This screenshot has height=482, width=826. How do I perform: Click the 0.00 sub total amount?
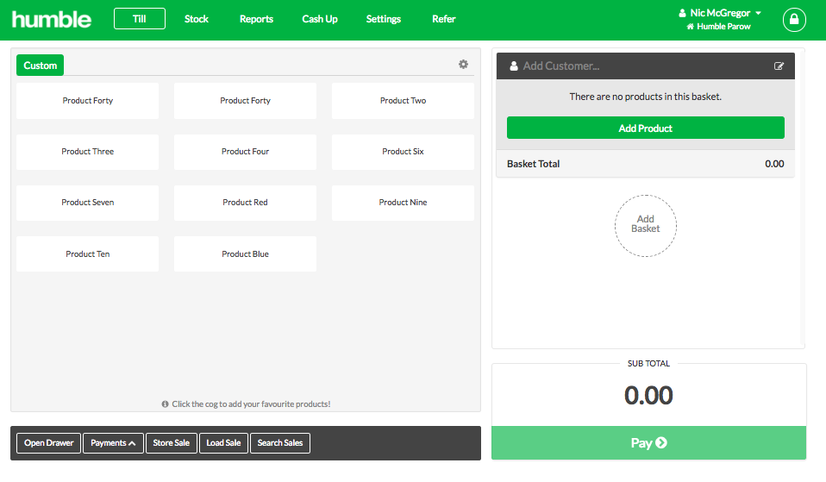(x=648, y=395)
